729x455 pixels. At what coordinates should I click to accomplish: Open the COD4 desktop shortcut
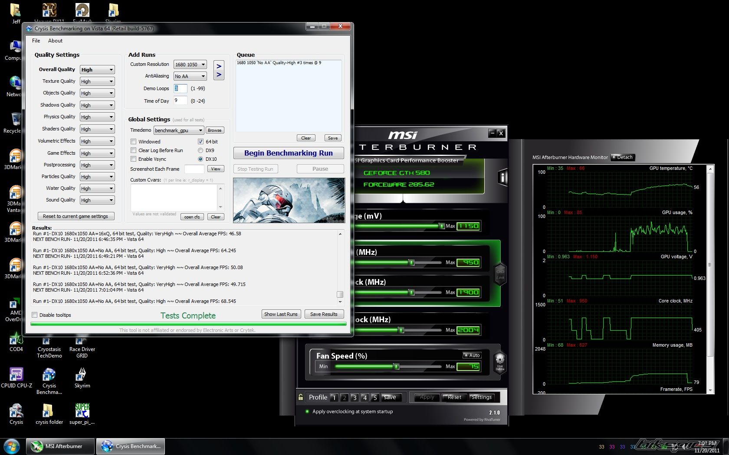(16, 342)
